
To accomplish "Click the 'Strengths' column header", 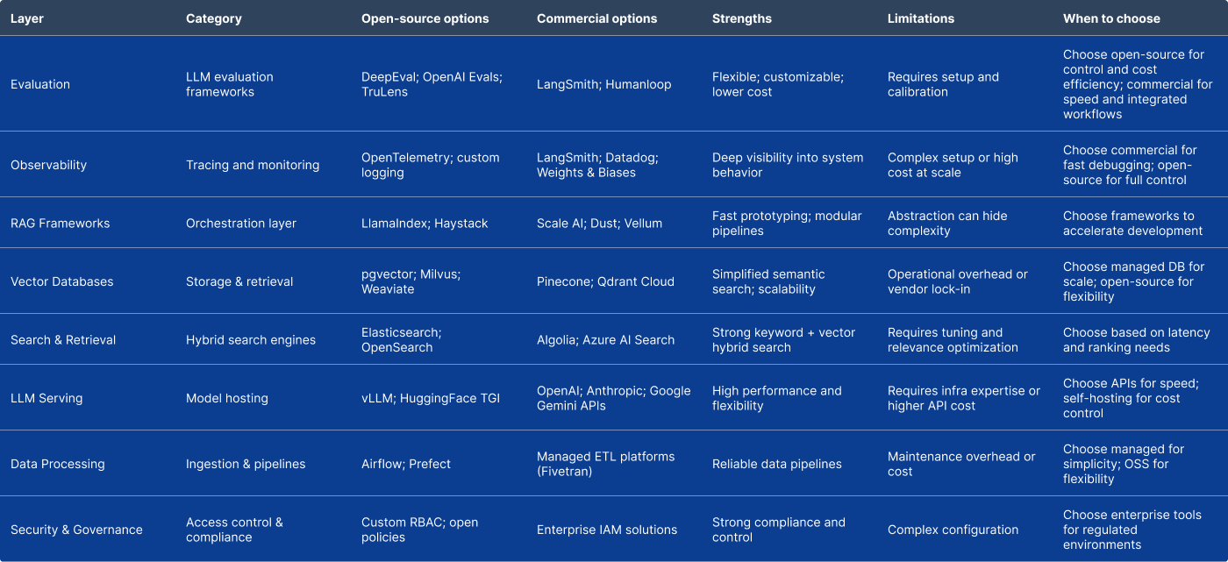I will (x=742, y=18).
